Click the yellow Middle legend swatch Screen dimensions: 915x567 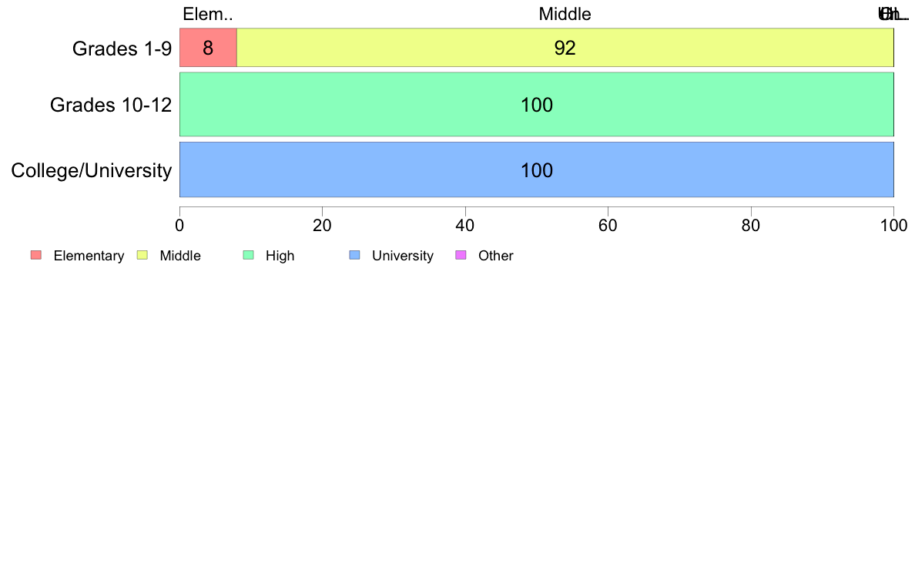coord(142,255)
